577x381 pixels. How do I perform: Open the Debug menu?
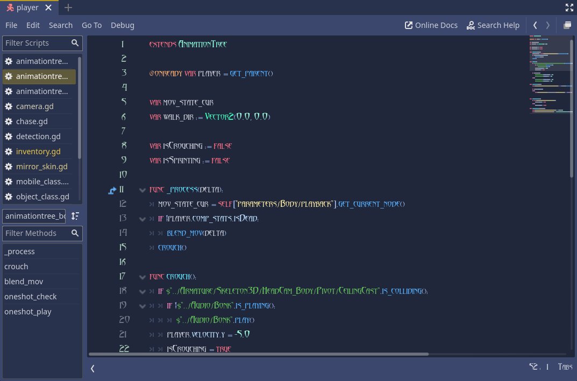[x=123, y=25]
